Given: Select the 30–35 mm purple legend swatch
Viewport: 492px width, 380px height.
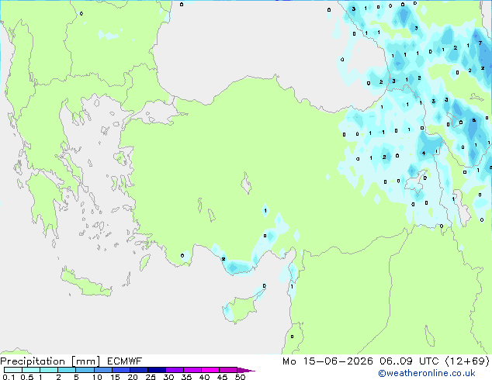Looking at the screenshot, I should pos(174,370).
